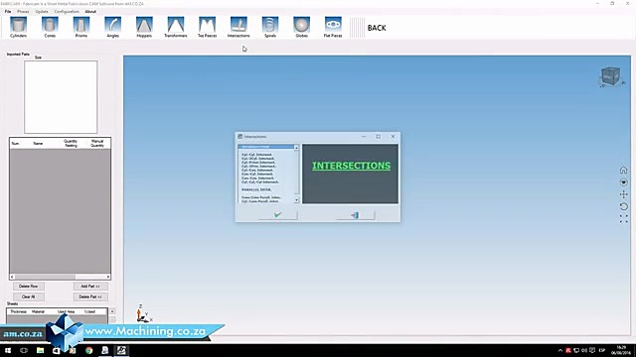Reset viewport to home view
The image size is (636, 357).
(x=623, y=170)
